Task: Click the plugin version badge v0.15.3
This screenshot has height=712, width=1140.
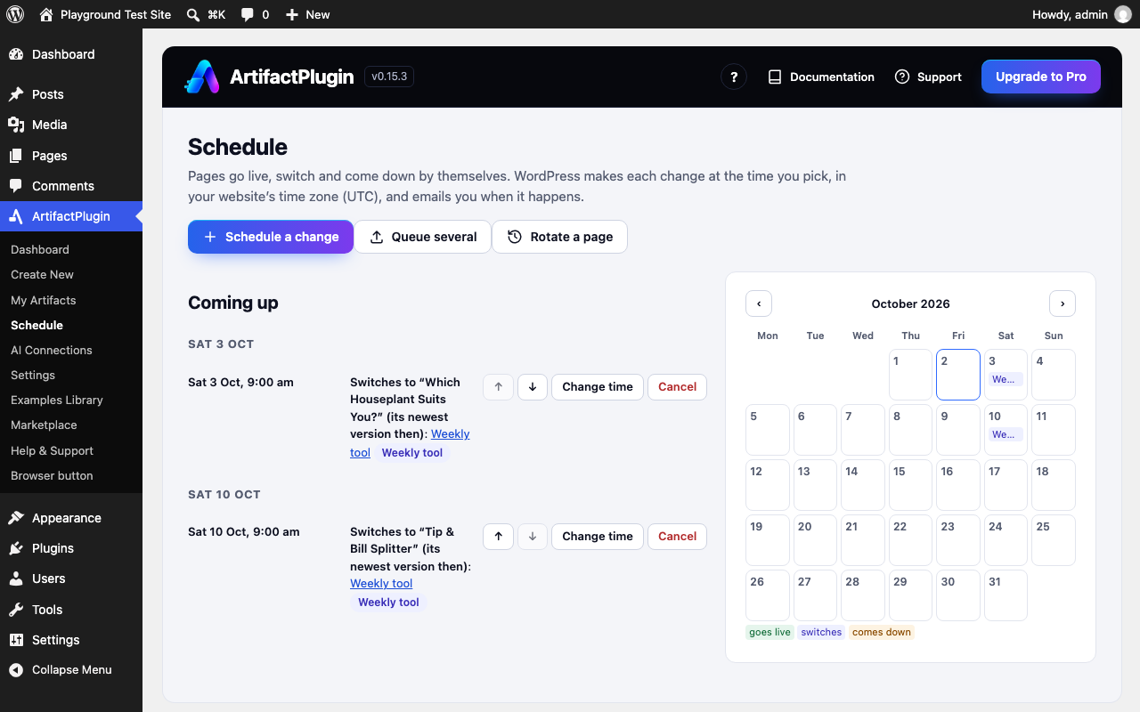Action: click(389, 77)
